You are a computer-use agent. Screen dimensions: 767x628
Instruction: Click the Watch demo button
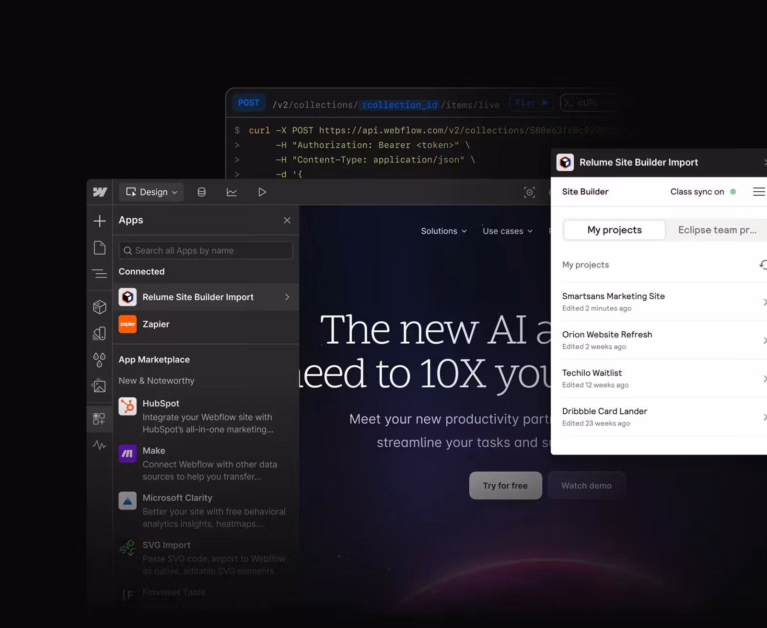pyautogui.click(x=586, y=485)
